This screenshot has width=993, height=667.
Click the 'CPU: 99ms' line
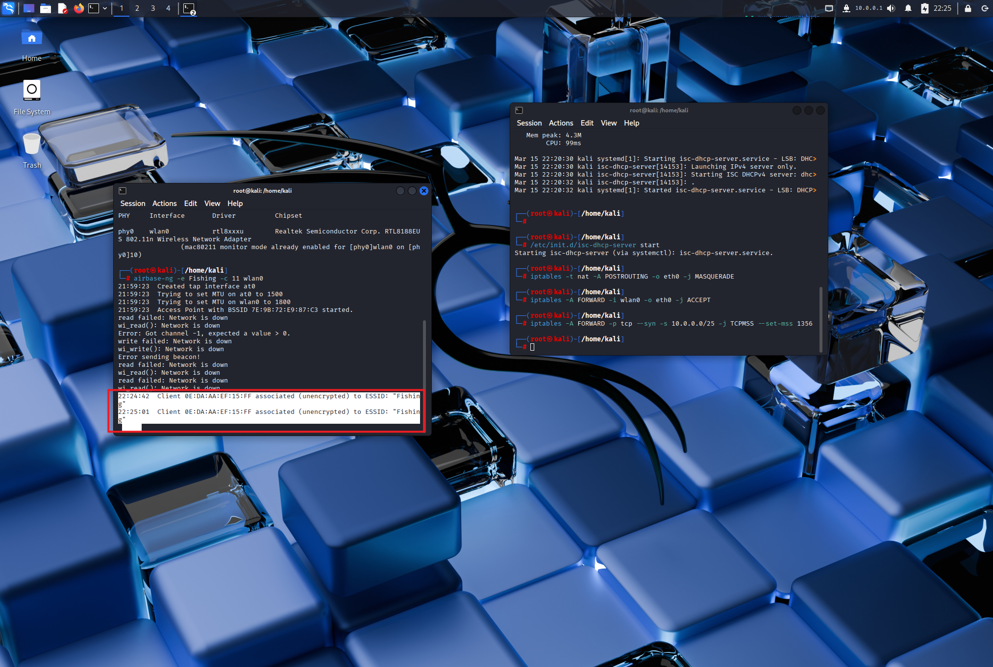[x=564, y=143]
